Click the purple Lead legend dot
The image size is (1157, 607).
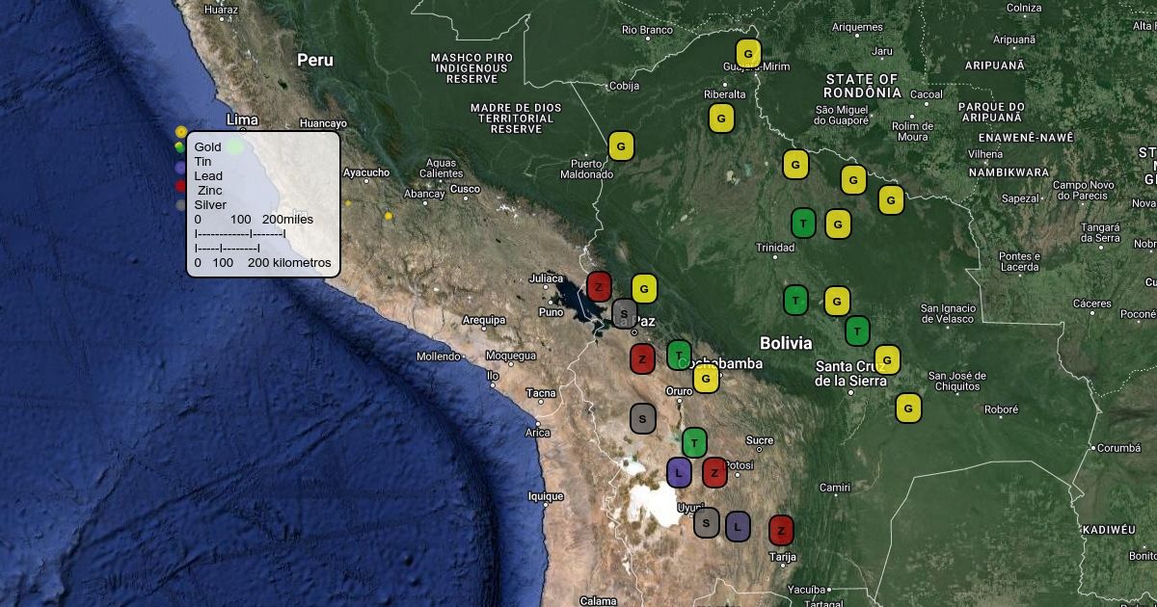(180, 168)
